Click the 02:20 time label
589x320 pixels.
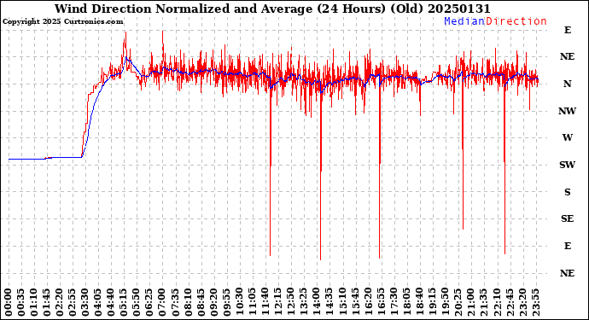[x=60, y=303]
